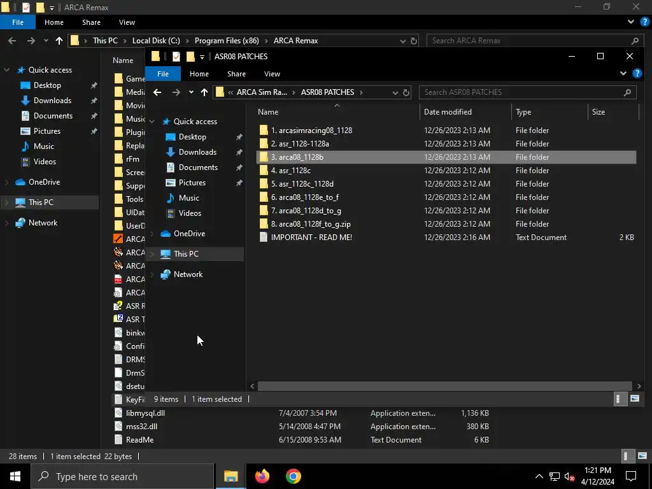
Task: Open Videos in ARCA Remax sidebar
Action: 45,162
